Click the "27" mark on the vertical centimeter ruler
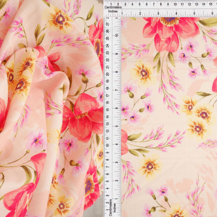This screenshot has height=217, width=217. click(x=107, y=24)
